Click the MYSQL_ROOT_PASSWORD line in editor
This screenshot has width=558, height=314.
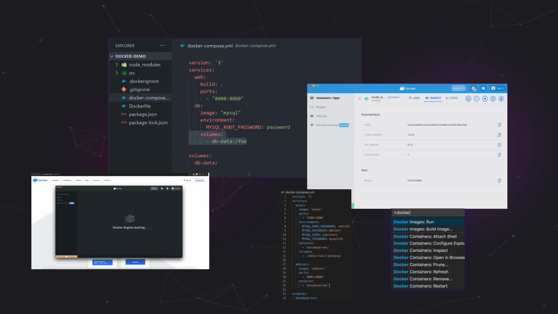tap(248, 127)
